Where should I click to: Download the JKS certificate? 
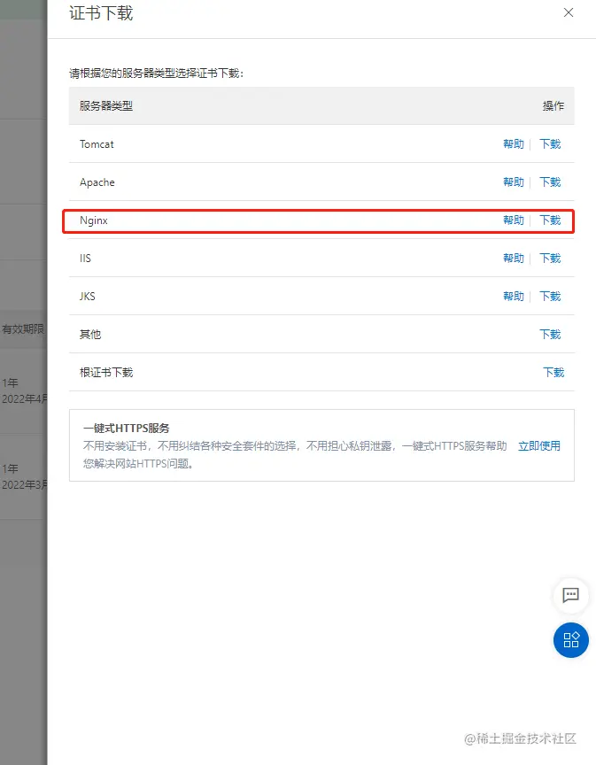click(x=550, y=296)
